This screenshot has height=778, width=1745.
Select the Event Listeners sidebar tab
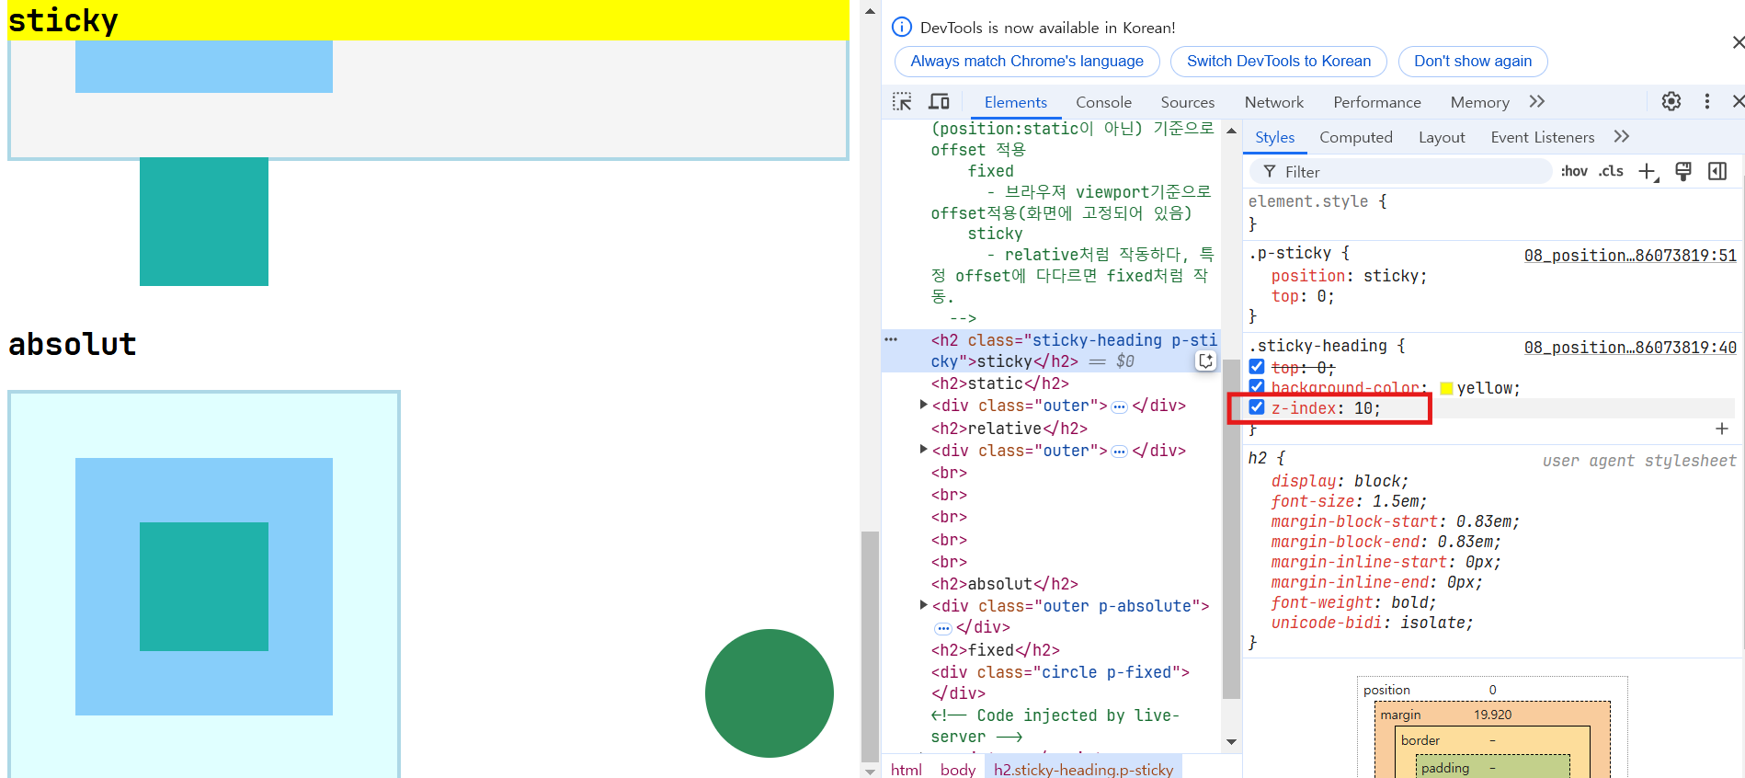[x=1542, y=137]
